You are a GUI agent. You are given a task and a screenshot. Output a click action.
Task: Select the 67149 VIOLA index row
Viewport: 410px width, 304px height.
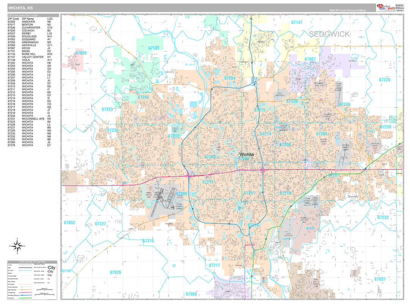click(x=30, y=60)
